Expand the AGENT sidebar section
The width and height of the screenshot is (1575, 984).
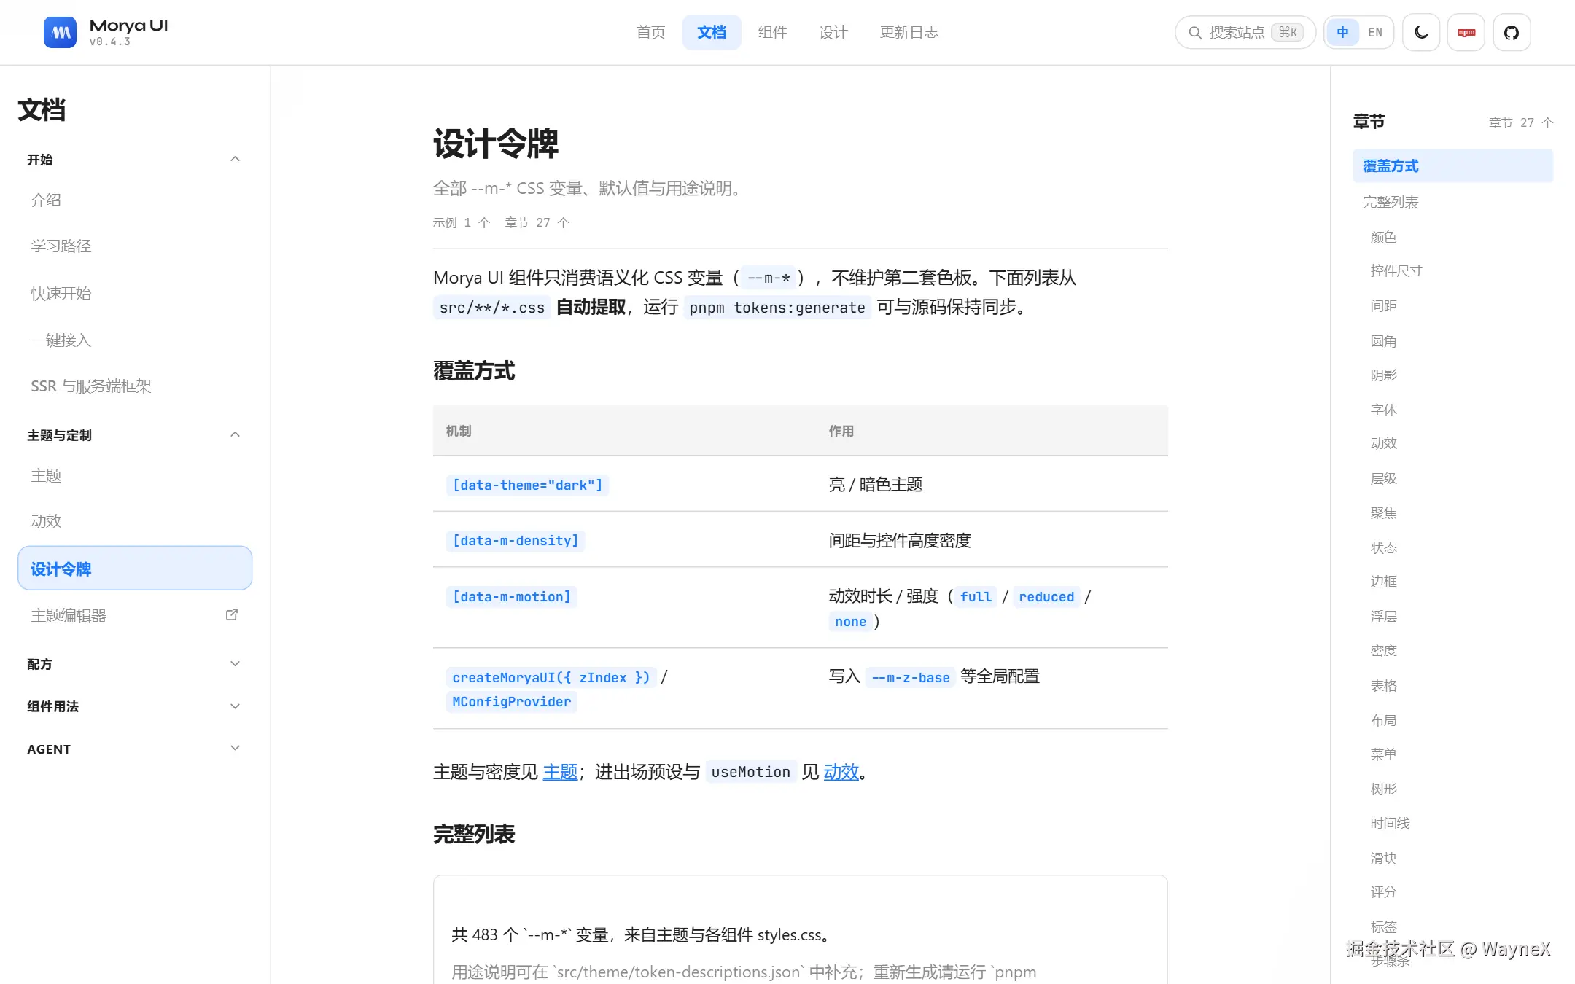coord(134,749)
